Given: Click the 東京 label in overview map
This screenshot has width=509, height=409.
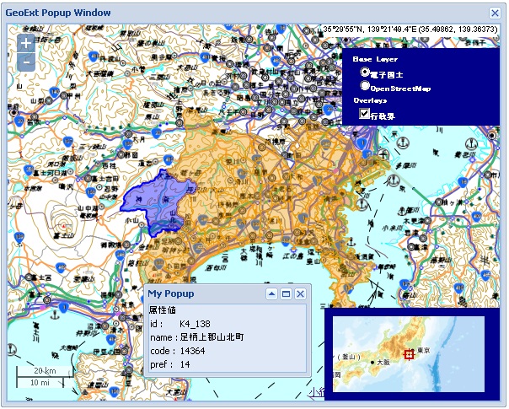Looking at the screenshot, I should click(423, 350).
